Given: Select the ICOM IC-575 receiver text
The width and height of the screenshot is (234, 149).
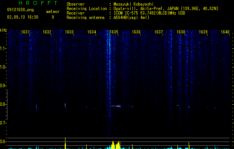Looking at the screenshot, I should (150, 13).
